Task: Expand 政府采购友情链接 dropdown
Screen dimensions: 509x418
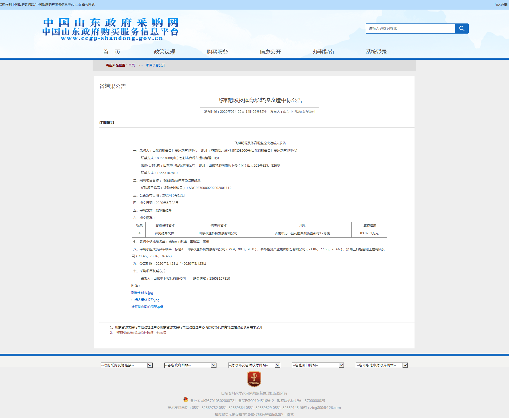Action: 127,365
